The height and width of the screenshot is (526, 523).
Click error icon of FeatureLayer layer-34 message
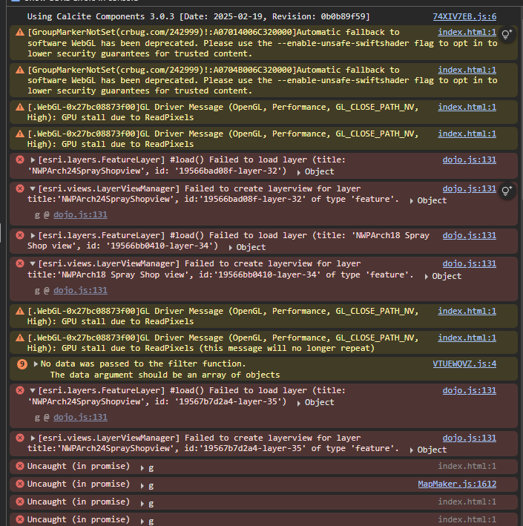pos(20,235)
